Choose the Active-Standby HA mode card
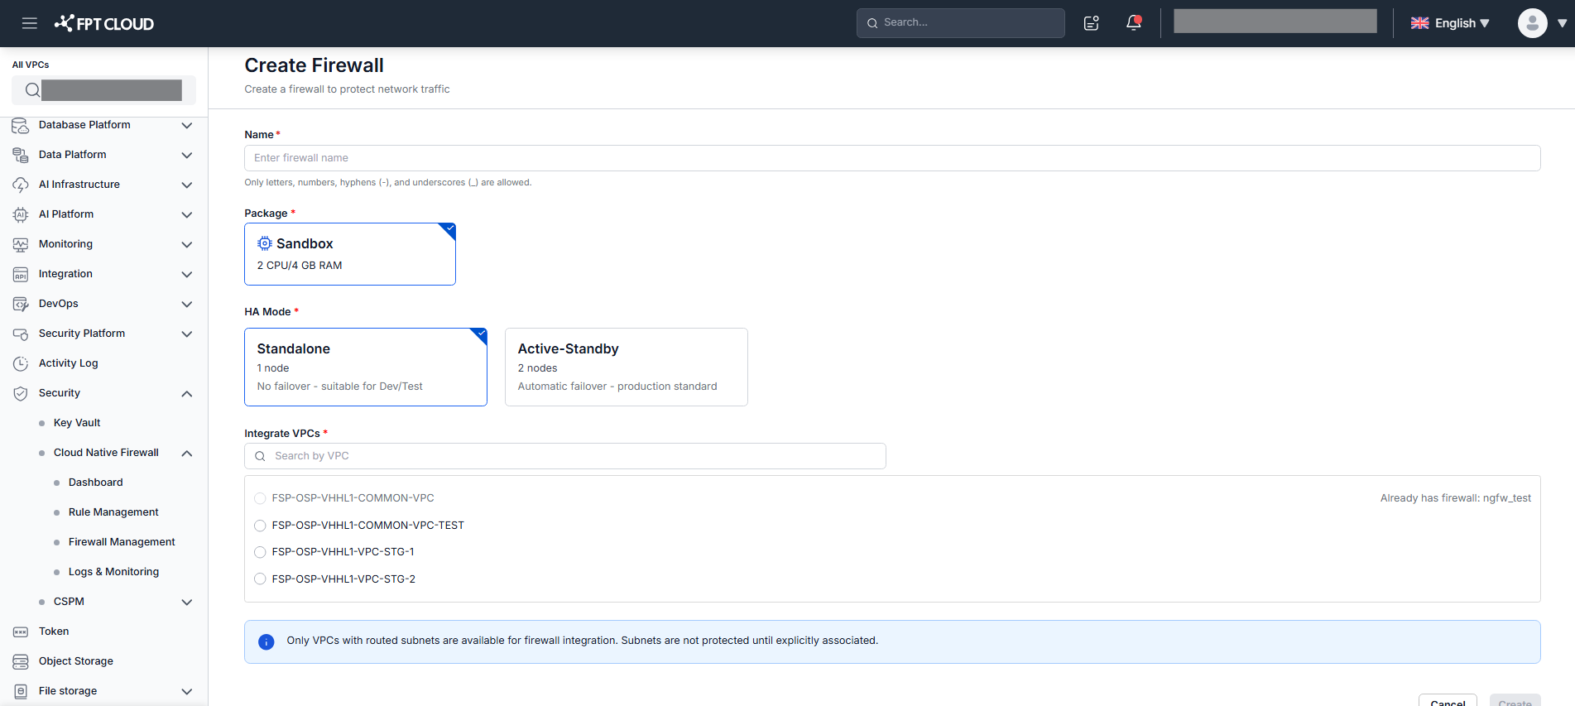Screen dimensions: 1575x706 627,367
